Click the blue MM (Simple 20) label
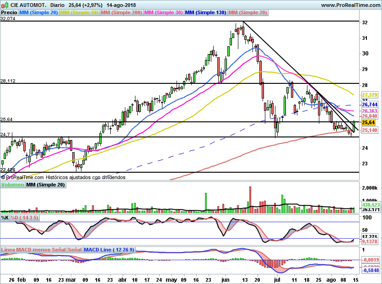This screenshot has width=382, height=284. point(38,12)
